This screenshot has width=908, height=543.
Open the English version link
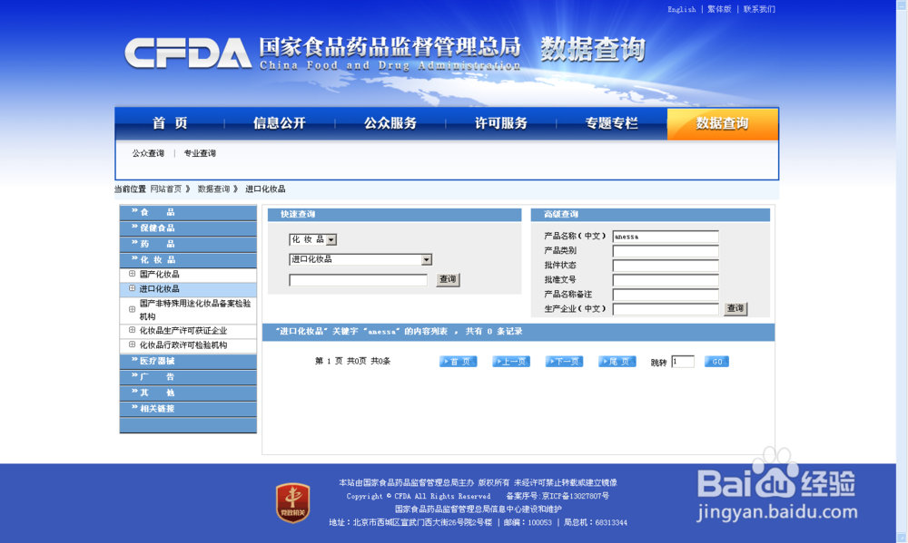tap(680, 9)
